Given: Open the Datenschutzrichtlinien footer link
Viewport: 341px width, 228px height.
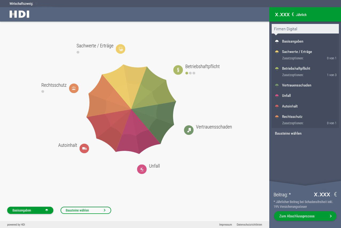Looking at the screenshot, I should [x=249, y=225].
